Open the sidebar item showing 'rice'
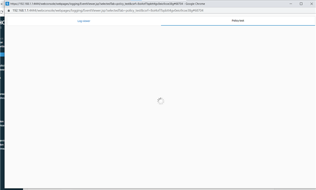This screenshot has width=316, height=190. click(2, 125)
